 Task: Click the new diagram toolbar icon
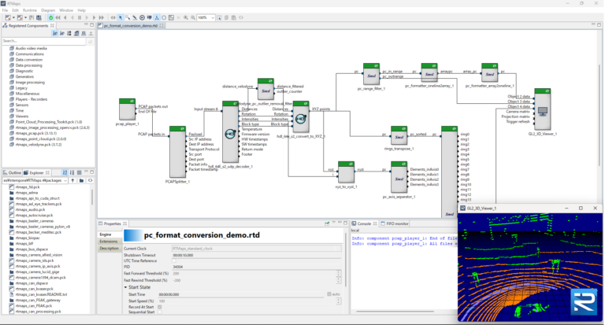click(8, 18)
